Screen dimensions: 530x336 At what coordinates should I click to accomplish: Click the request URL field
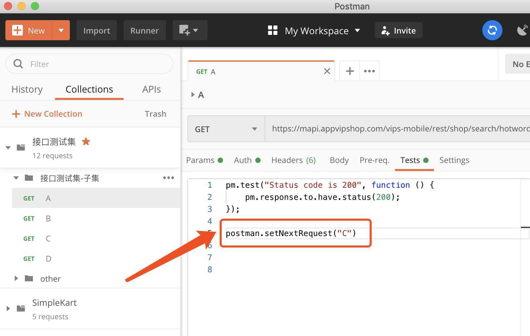[x=398, y=129]
